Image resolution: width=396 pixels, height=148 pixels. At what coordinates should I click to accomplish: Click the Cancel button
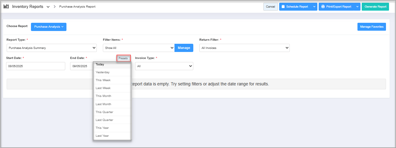tap(270, 7)
